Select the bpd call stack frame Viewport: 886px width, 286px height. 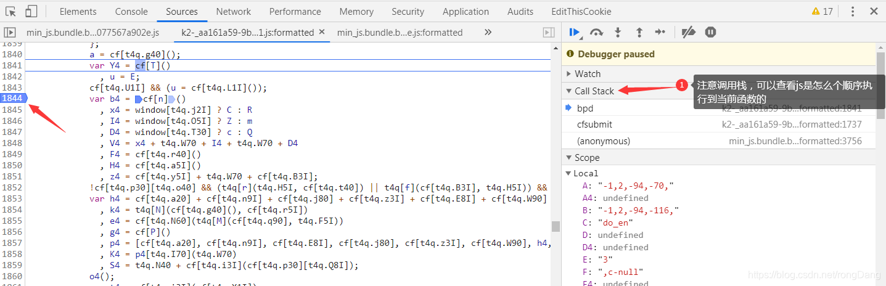pyautogui.click(x=718, y=108)
